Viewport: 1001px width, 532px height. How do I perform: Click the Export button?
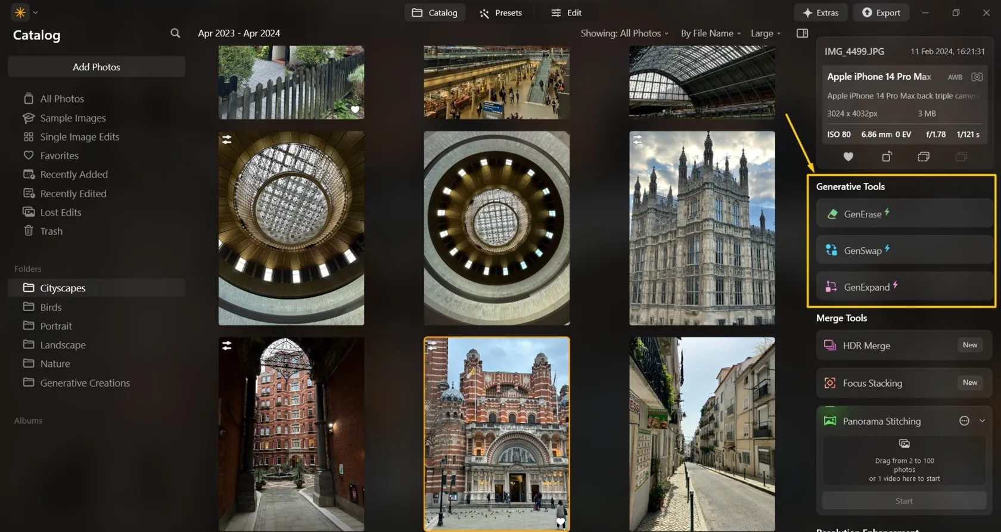coord(881,13)
